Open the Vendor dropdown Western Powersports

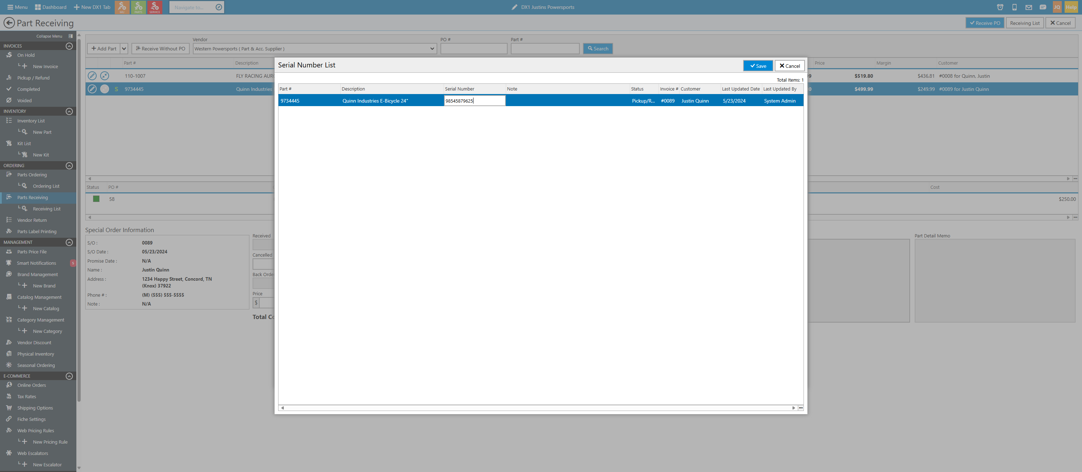[x=315, y=49]
